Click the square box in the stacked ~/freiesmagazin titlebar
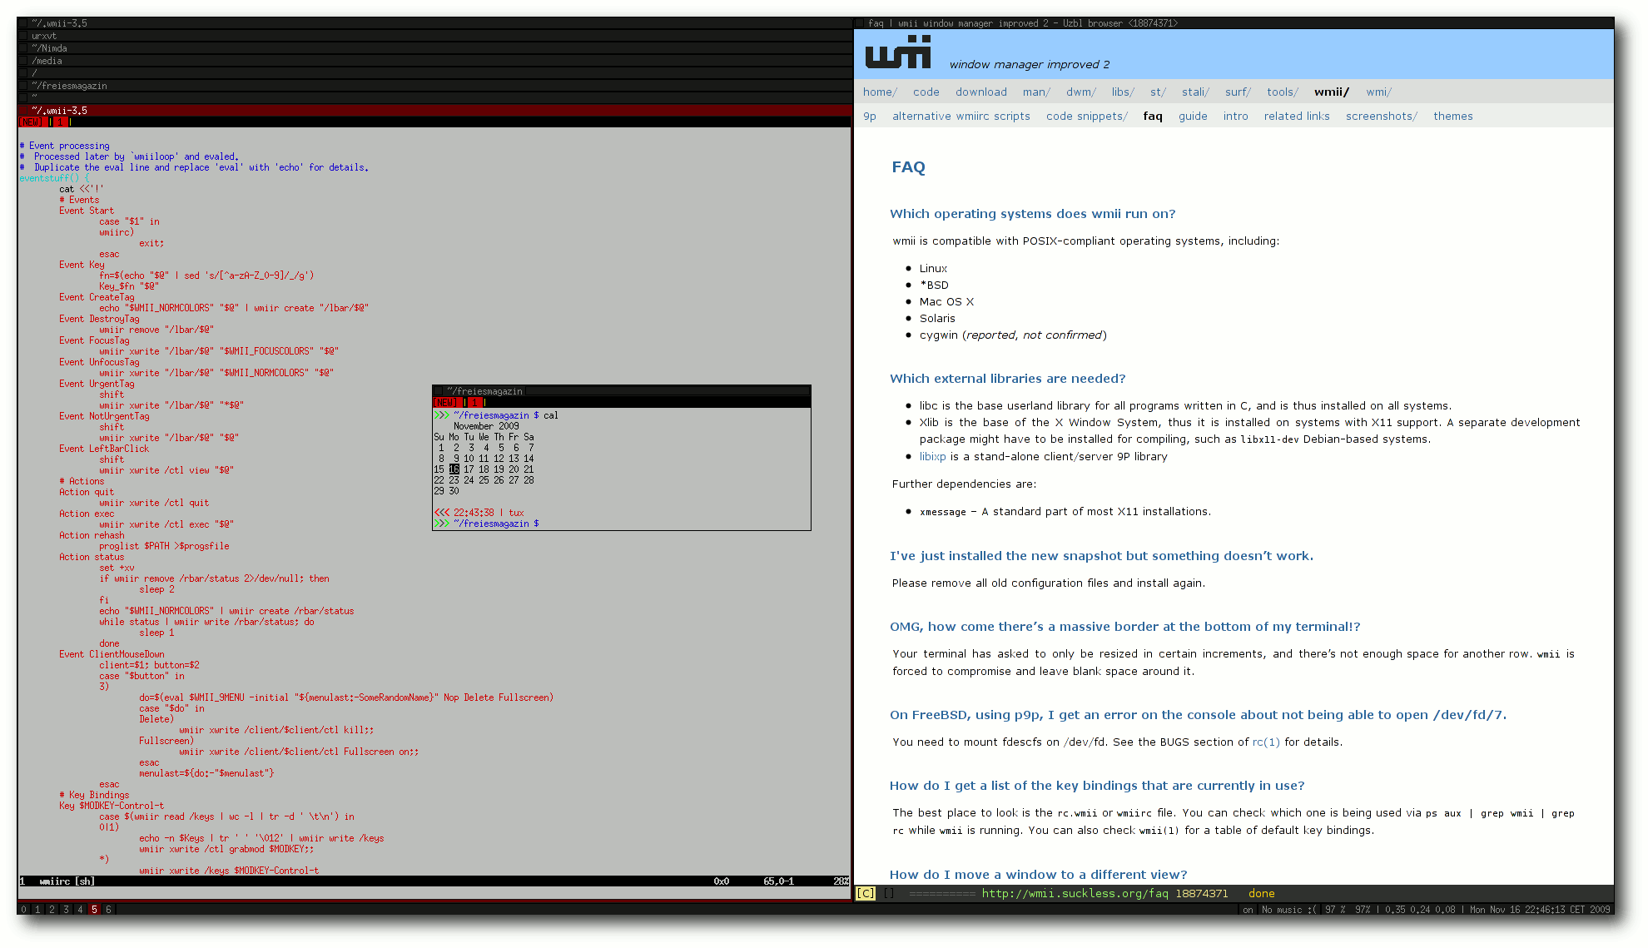The width and height of the screenshot is (1648, 948). (x=23, y=86)
